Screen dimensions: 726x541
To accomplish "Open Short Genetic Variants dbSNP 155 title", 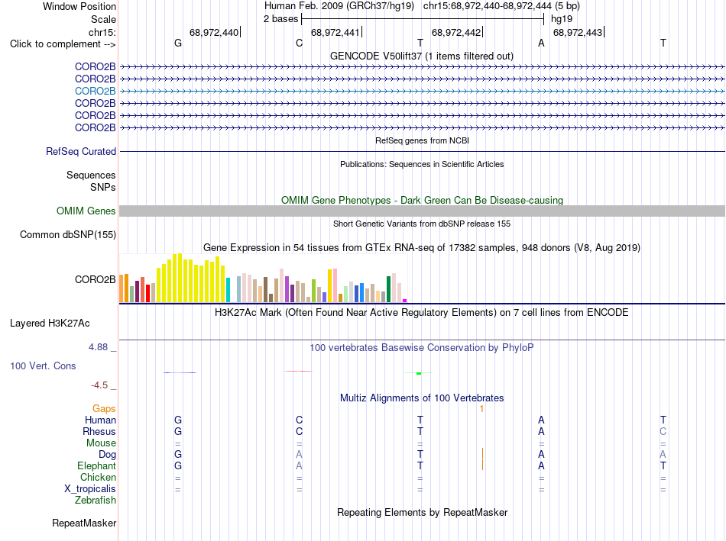I will click(x=422, y=224).
